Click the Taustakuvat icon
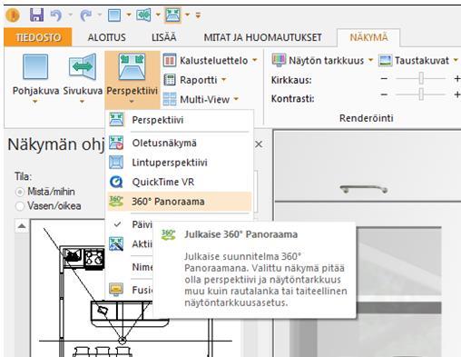The width and height of the screenshot is (461, 357). click(386, 60)
